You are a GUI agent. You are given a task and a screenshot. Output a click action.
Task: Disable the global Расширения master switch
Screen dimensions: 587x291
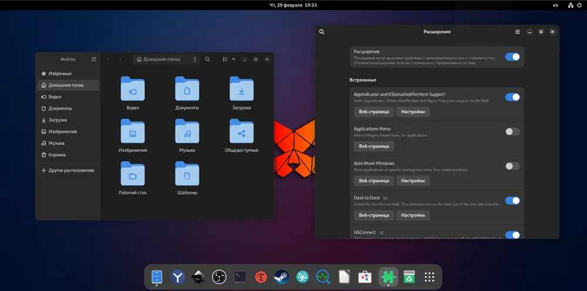(512, 57)
